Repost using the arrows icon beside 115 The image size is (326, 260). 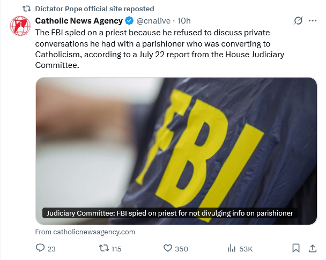105,248
